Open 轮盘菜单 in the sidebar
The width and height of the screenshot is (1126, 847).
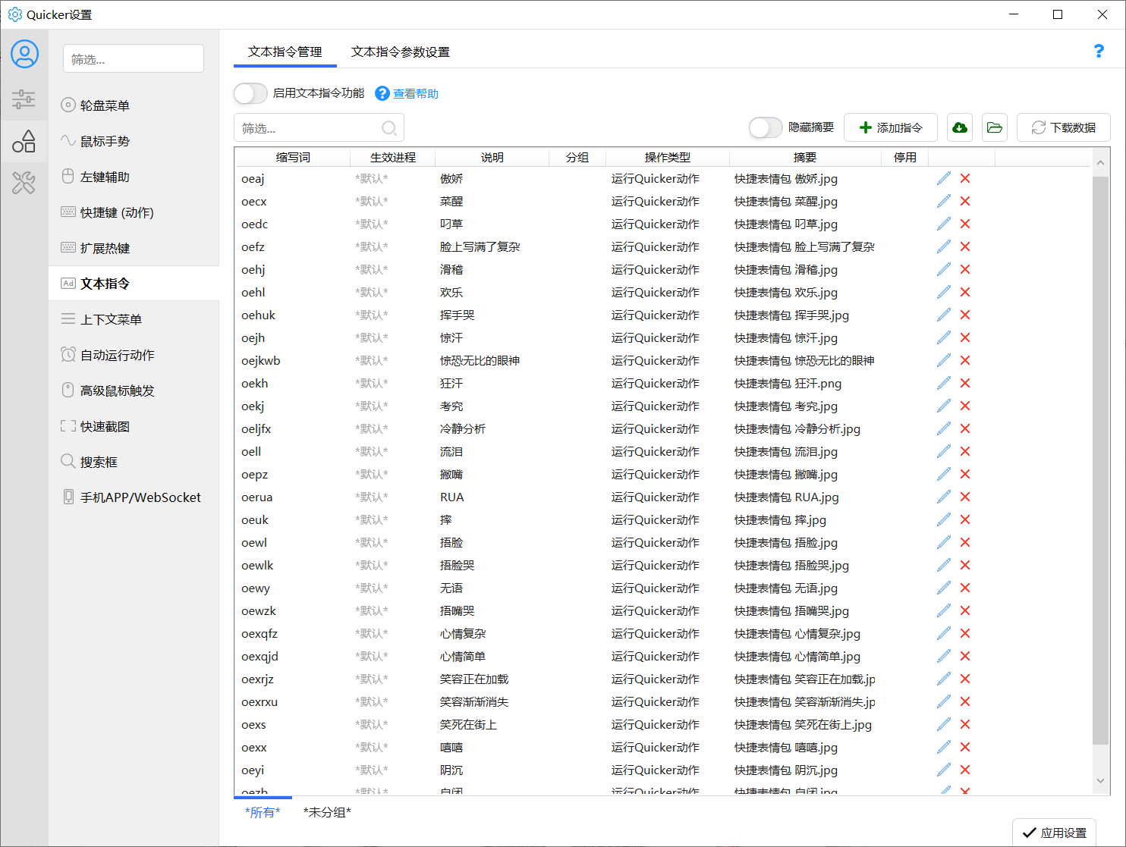pos(134,105)
